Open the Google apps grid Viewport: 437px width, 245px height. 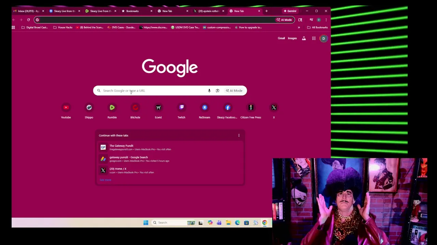314,38
